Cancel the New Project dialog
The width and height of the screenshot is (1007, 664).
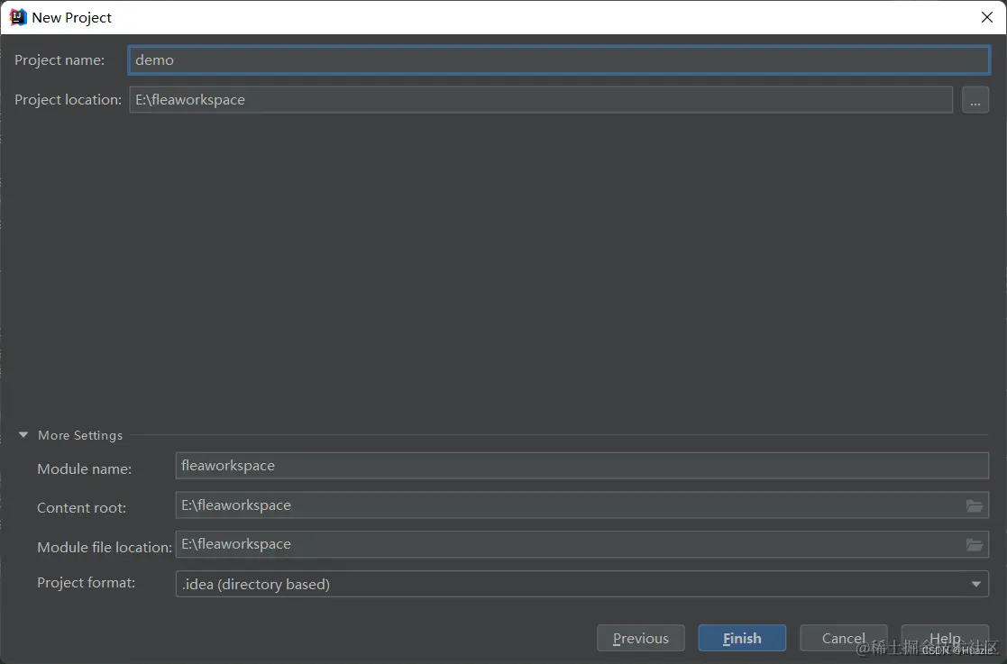coord(843,639)
